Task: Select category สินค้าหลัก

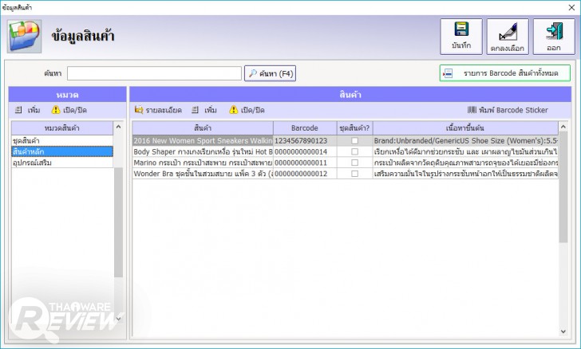Action: point(62,151)
